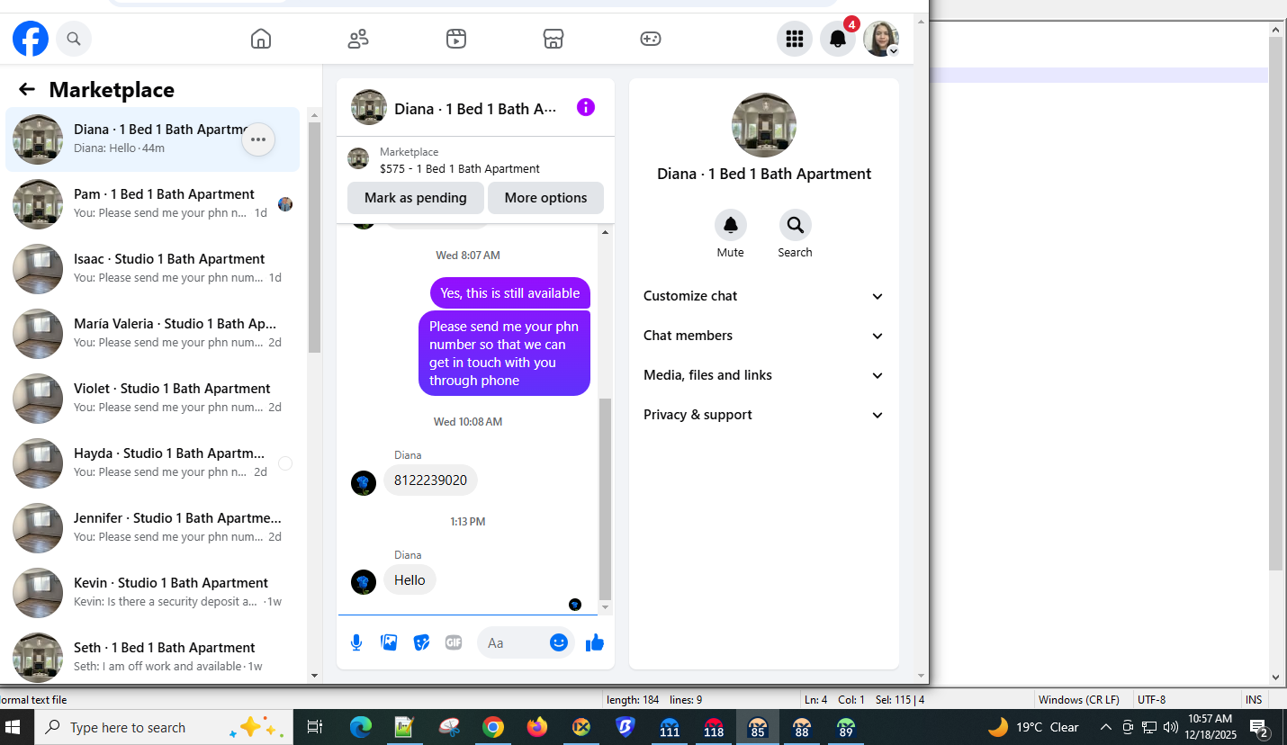This screenshot has width=1287, height=745.
Task: Click Diana's large profile thumbnail
Action: point(764,125)
